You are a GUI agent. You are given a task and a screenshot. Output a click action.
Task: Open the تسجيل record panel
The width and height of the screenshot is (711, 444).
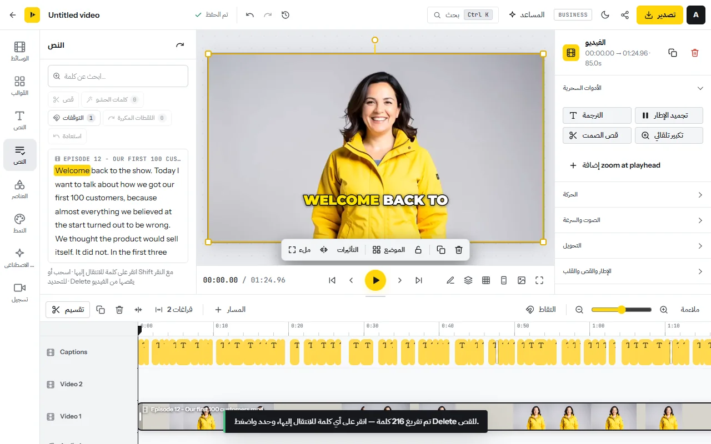click(x=20, y=292)
